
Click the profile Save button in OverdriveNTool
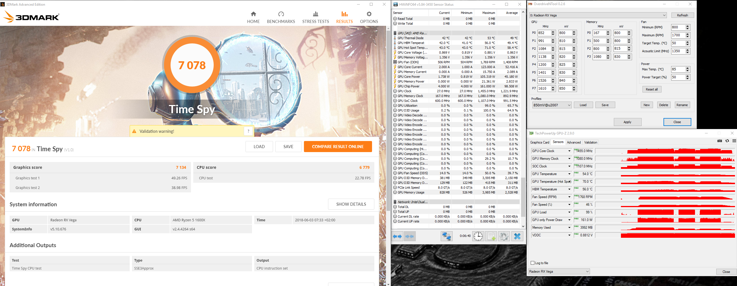(x=605, y=105)
